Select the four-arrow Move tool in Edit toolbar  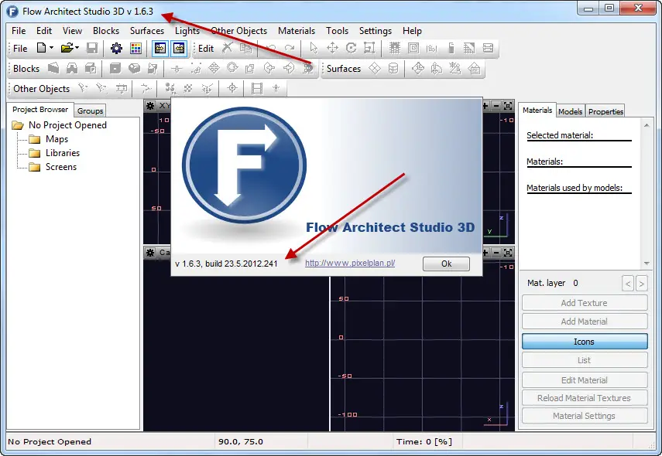click(333, 48)
